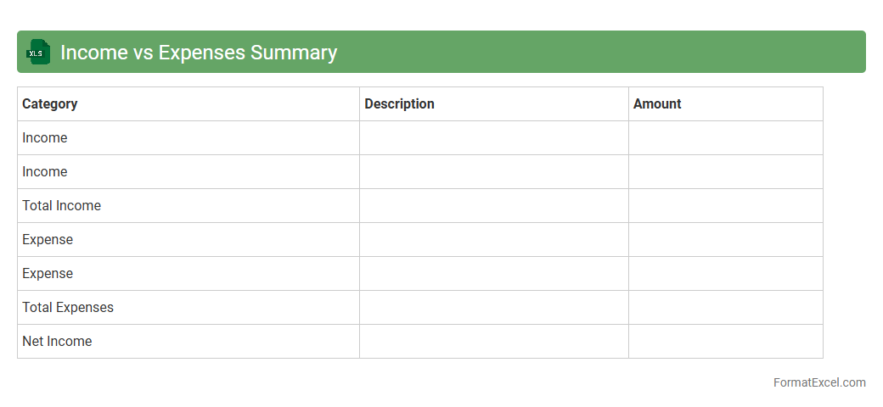Image resolution: width=883 pixels, height=407 pixels.
Task: Click Amount cell of first Income row
Action: (725, 137)
